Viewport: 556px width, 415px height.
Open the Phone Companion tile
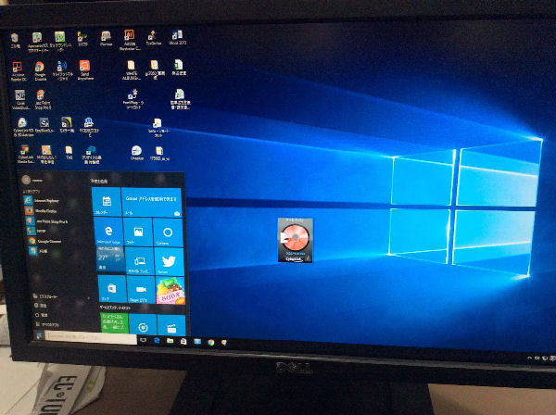(139, 261)
